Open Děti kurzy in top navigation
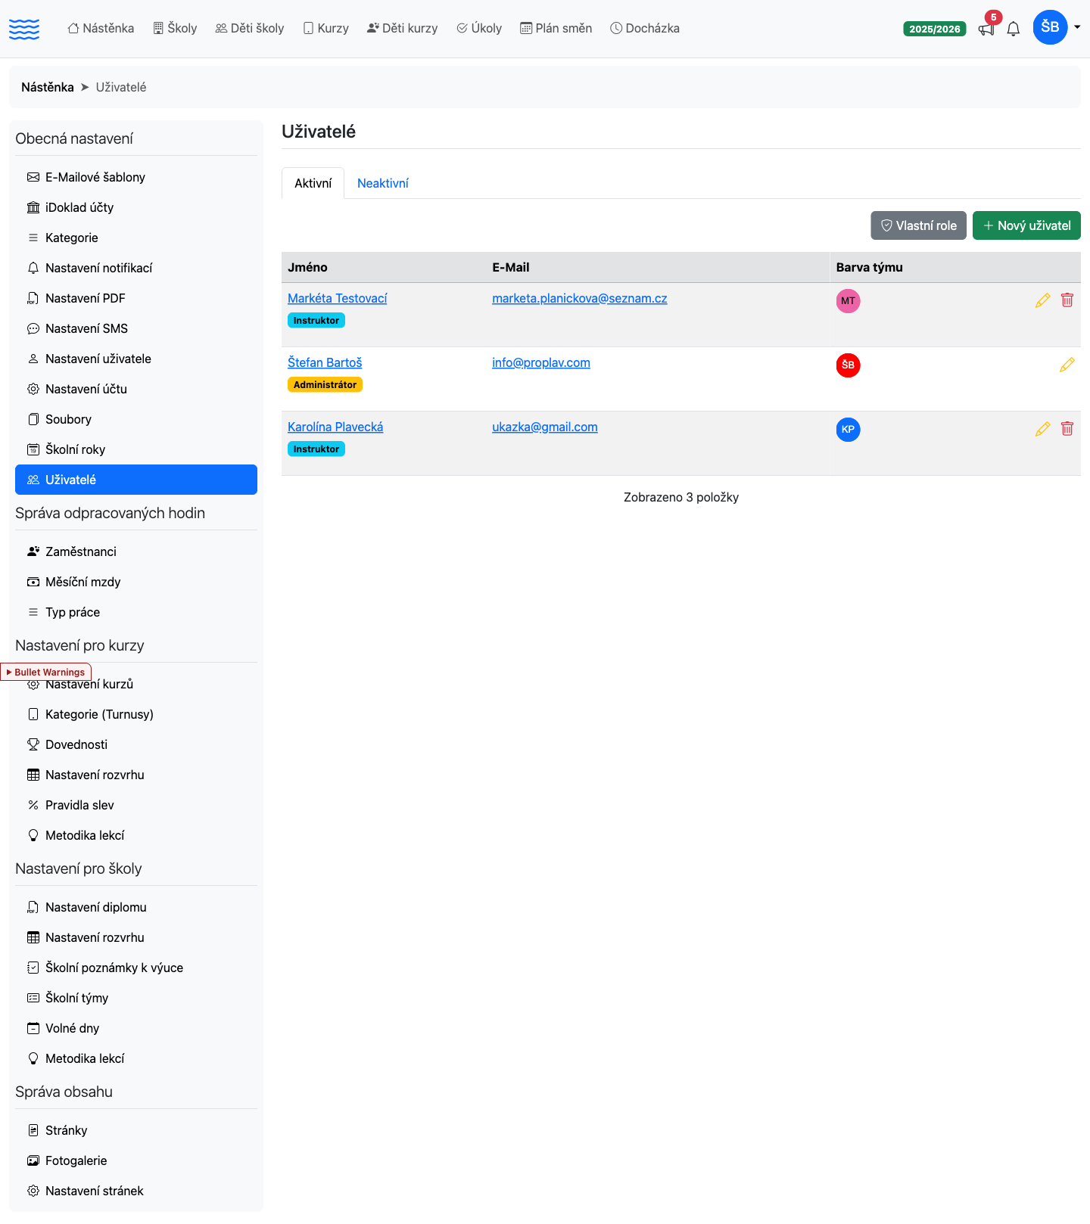 pos(402,28)
